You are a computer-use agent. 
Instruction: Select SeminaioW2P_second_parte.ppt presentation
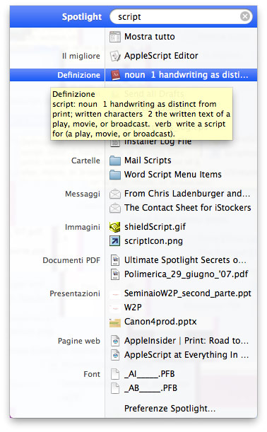point(187,293)
